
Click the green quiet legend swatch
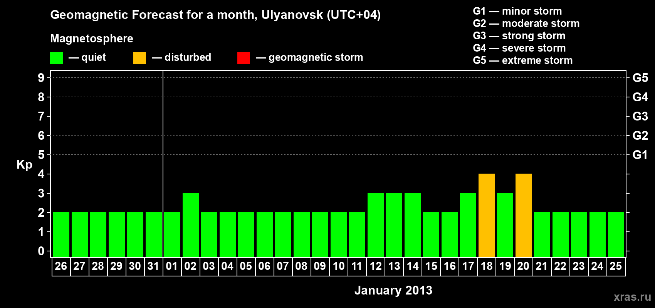tap(56, 58)
